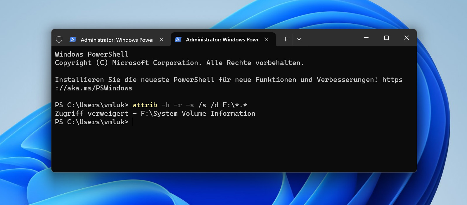Click the admin shield icon in tab bar

coord(59,39)
